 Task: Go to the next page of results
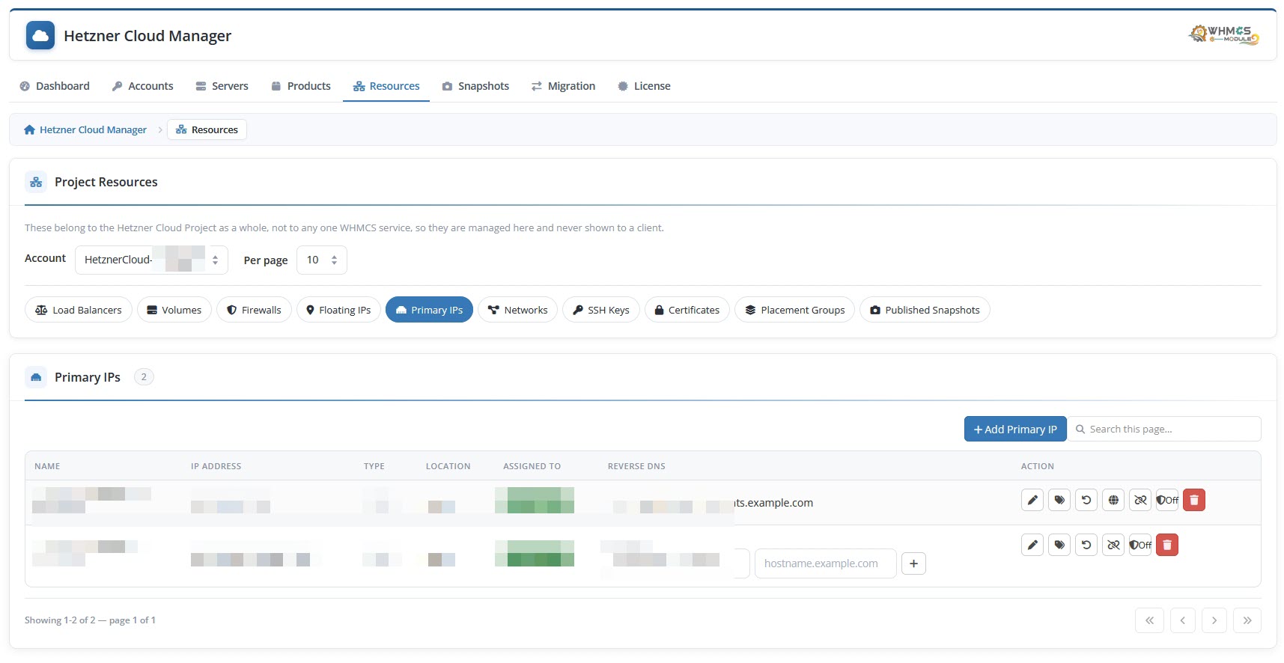tap(1214, 620)
